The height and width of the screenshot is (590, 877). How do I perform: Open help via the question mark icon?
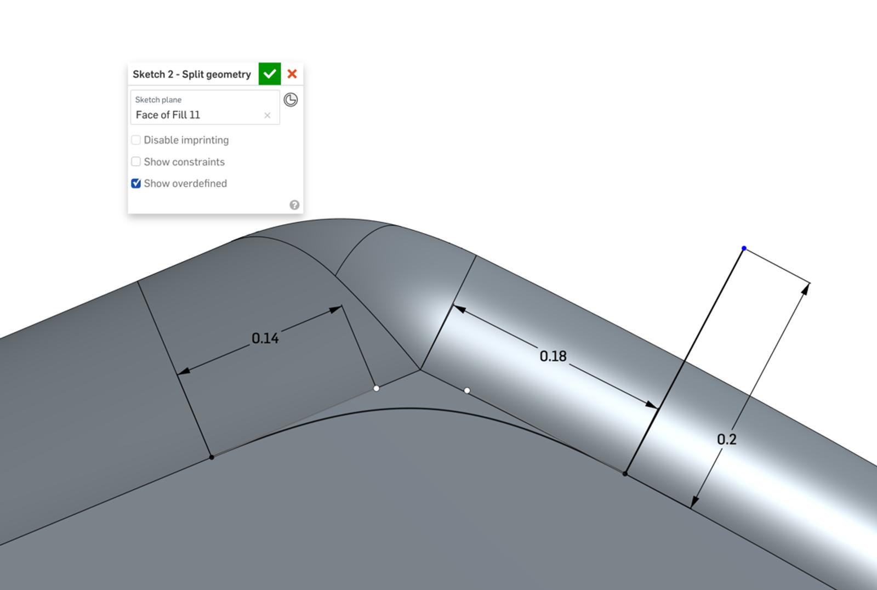point(294,205)
